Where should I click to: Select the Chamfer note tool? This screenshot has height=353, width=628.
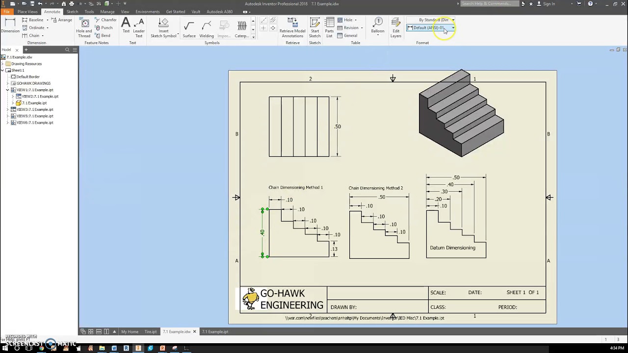tap(106, 20)
